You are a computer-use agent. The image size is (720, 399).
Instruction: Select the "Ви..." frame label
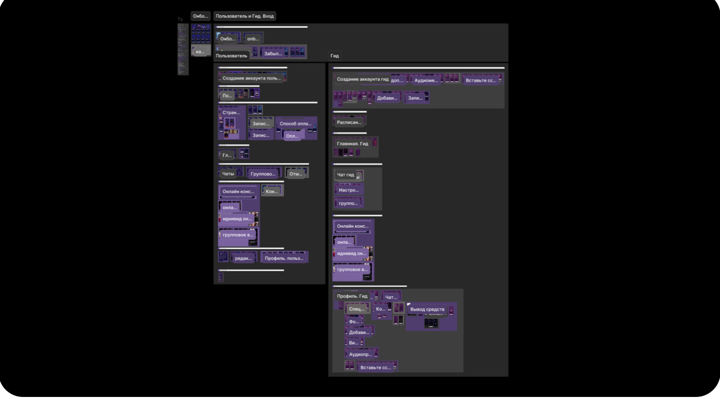click(353, 343)
